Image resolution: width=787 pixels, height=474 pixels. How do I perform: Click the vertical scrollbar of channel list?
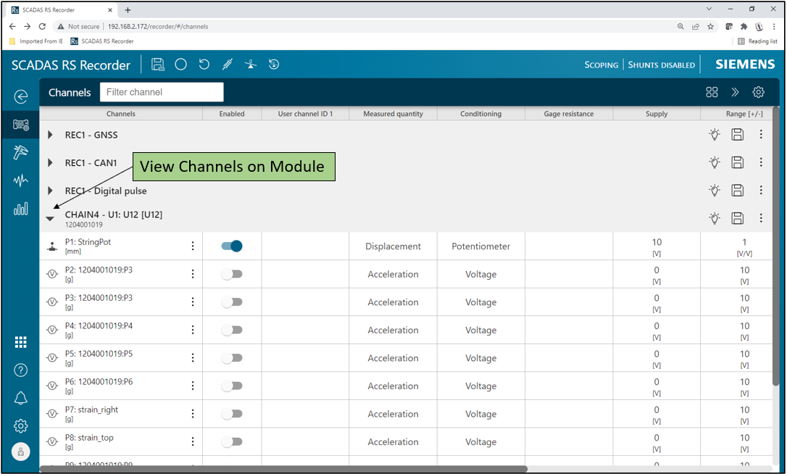(776, 246)
